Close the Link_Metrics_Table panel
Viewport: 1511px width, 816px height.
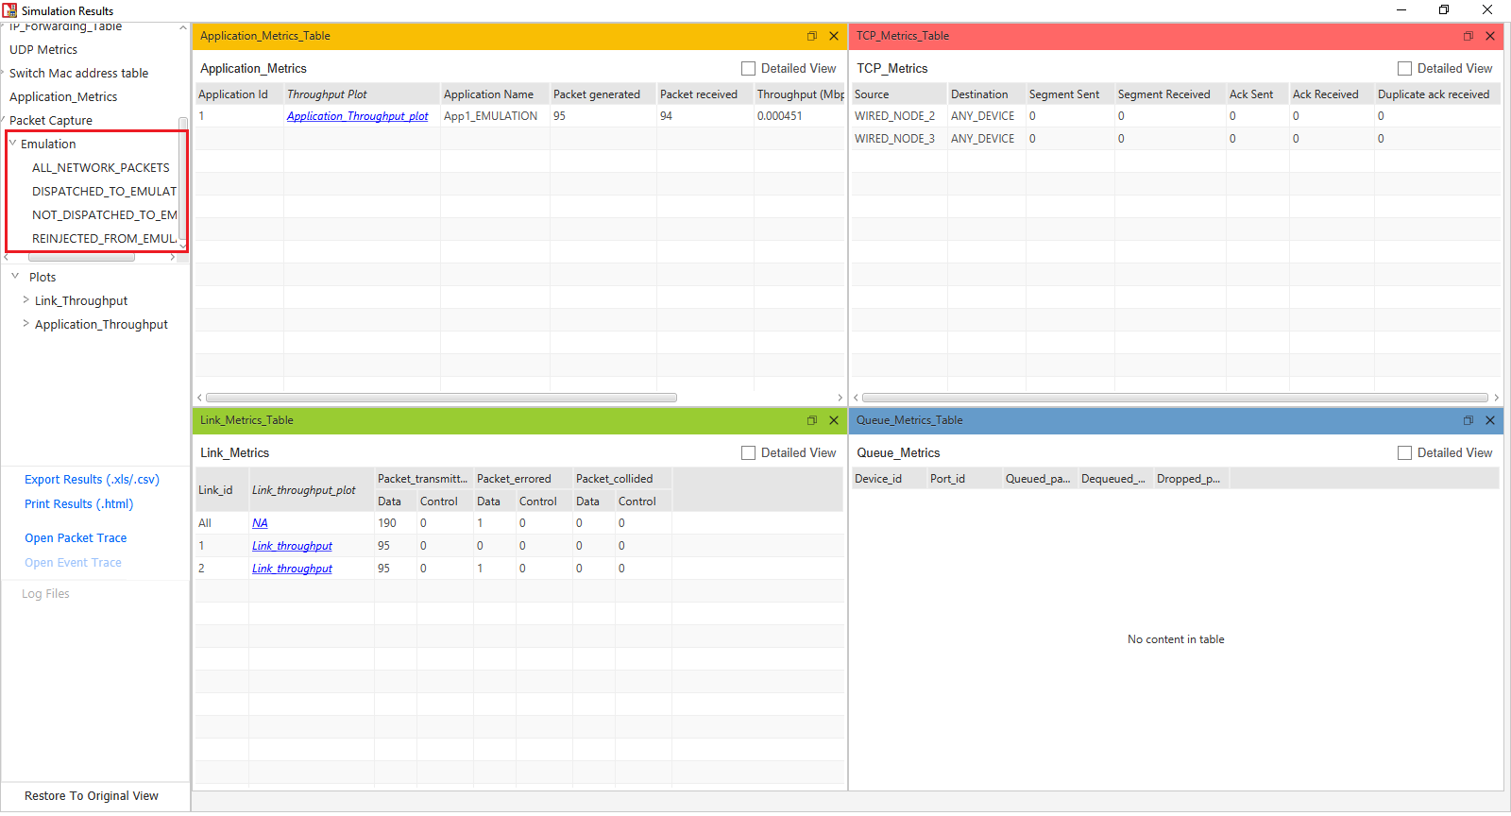tap(834, 420)
